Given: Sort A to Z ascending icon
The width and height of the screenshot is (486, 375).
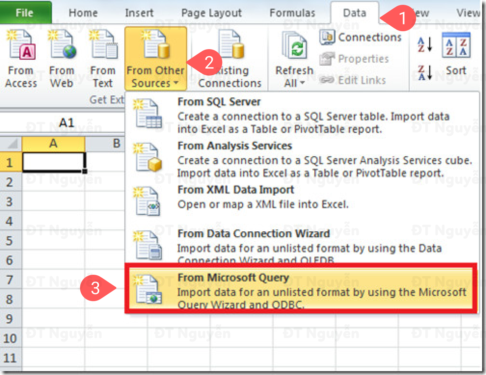Looking at the screenshot, I should [x=425, y=45].
